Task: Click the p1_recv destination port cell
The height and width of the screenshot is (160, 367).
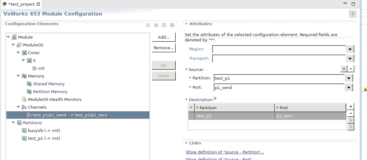Action: click(310, 116)
